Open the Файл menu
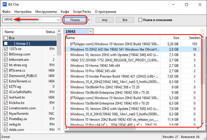 [x=6, y=12]
